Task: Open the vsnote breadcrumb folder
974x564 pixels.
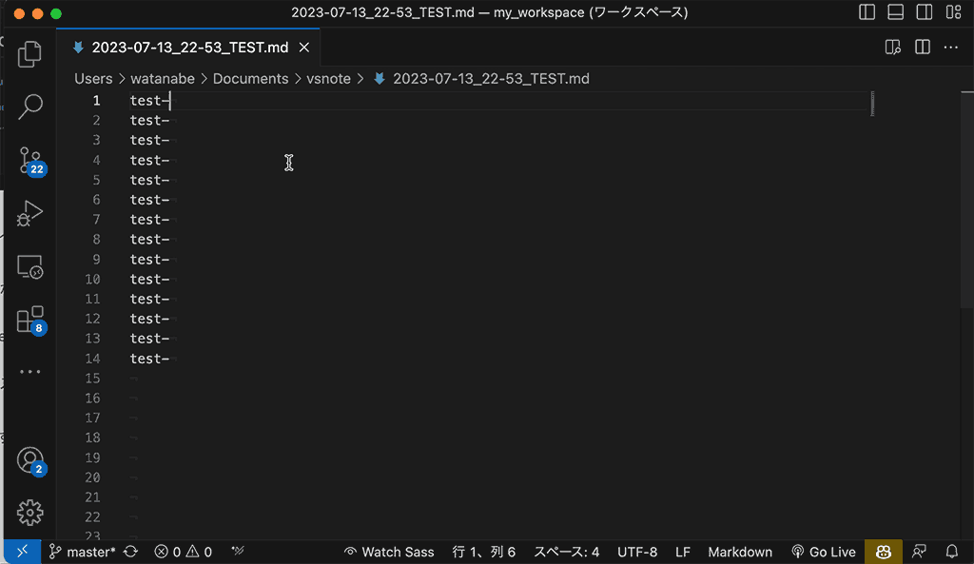Action: pyautogui.click(x=329, y=78)
